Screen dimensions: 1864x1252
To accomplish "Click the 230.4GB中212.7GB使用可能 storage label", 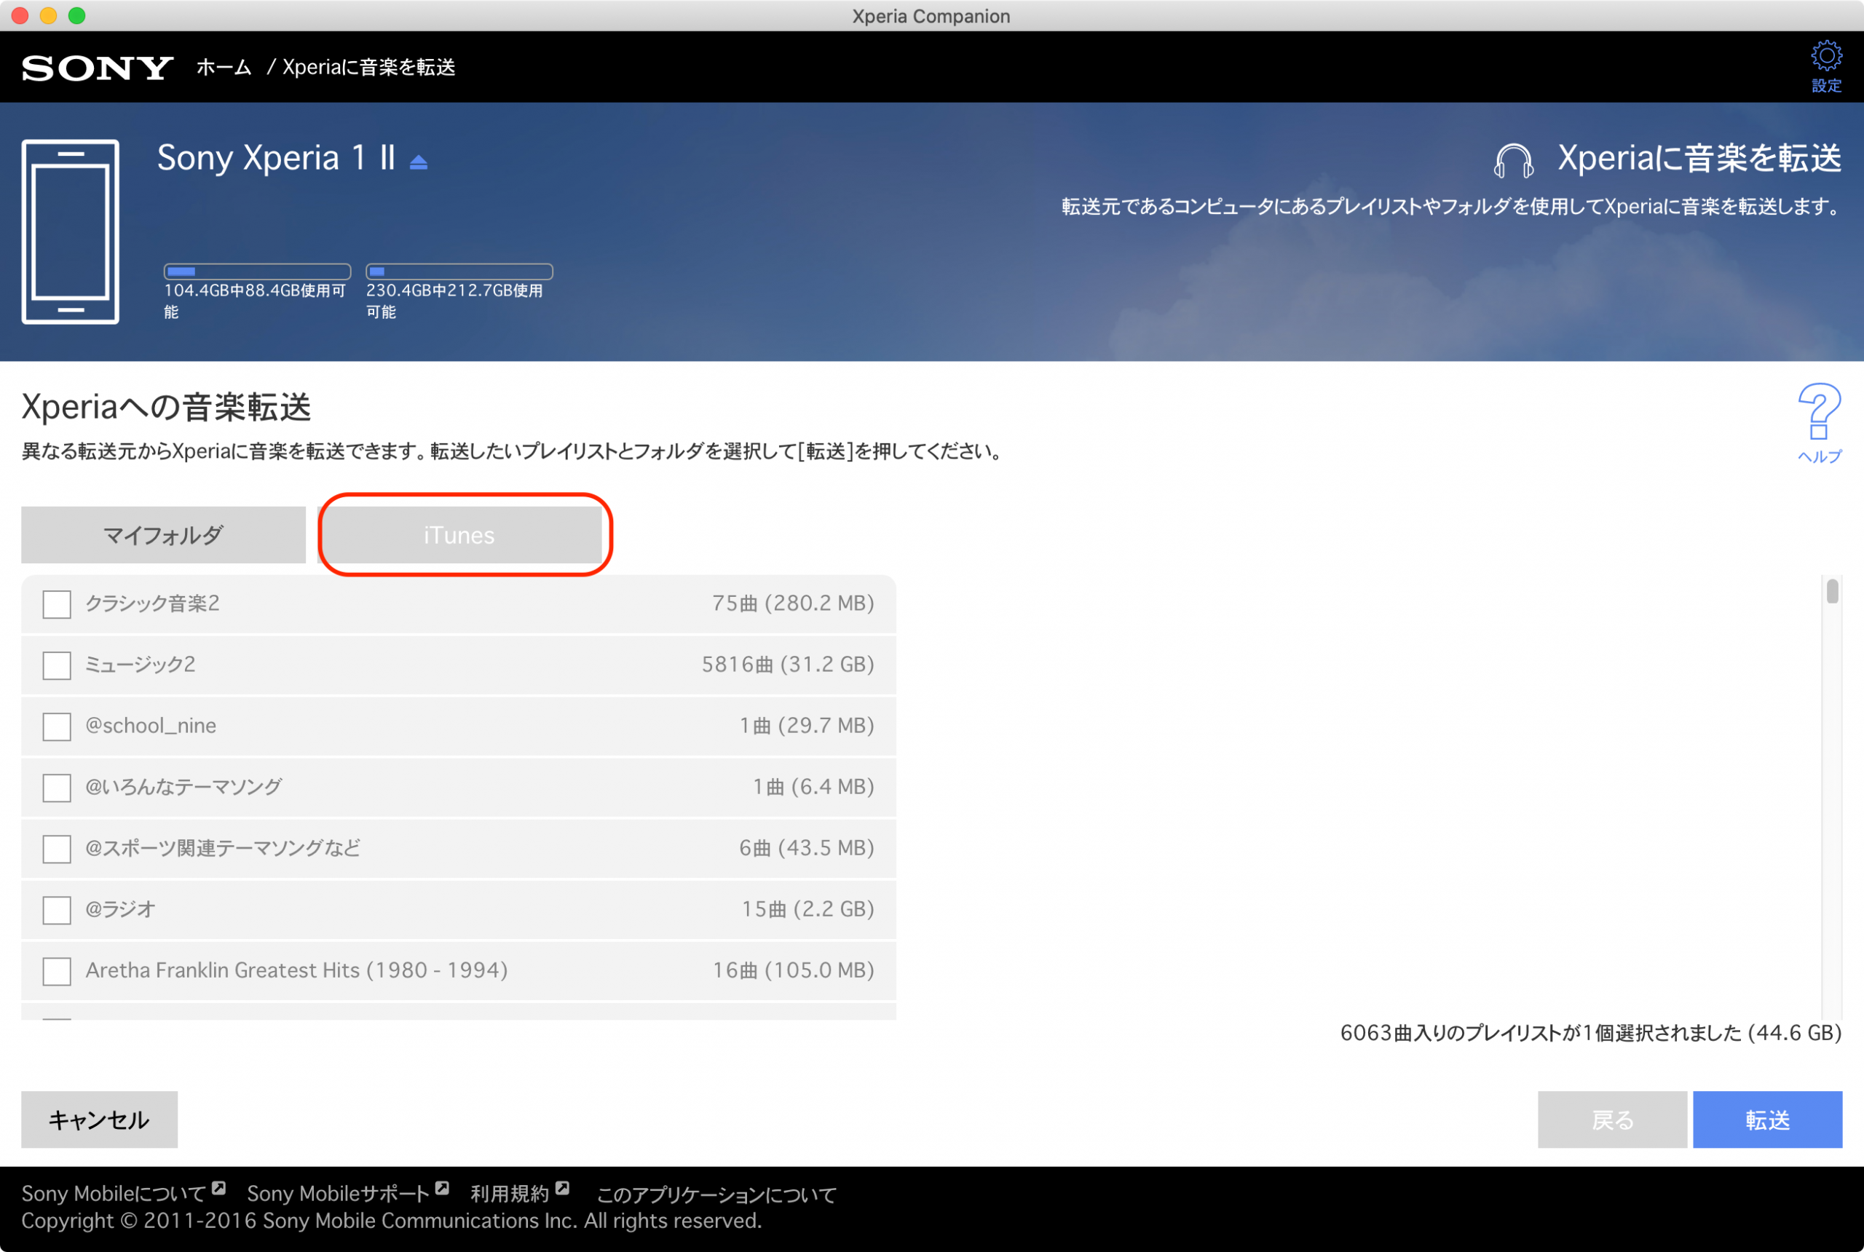I will coord(454,301).
